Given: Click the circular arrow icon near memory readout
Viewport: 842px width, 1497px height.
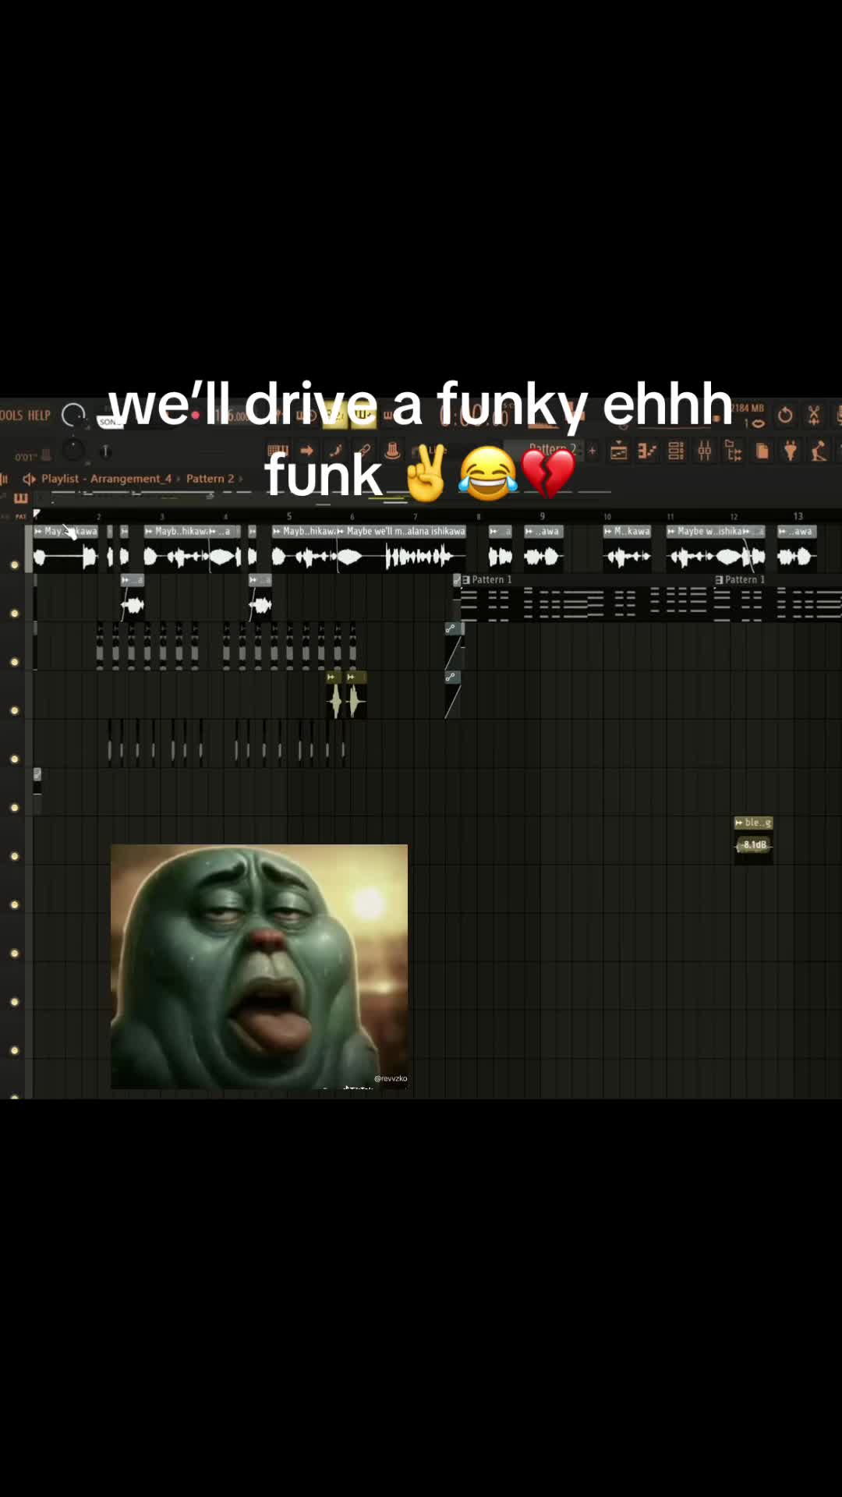Looking at the screenshot, I should (x=785, y=415).
